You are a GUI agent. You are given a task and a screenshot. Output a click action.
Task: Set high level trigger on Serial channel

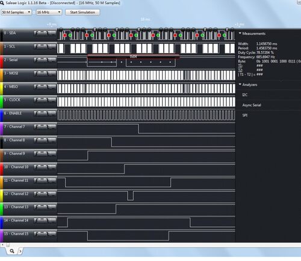42,60
